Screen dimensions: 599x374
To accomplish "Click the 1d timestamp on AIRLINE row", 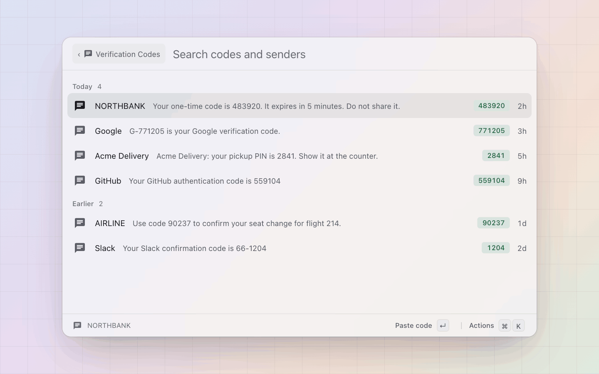I will tap(522, 223).
